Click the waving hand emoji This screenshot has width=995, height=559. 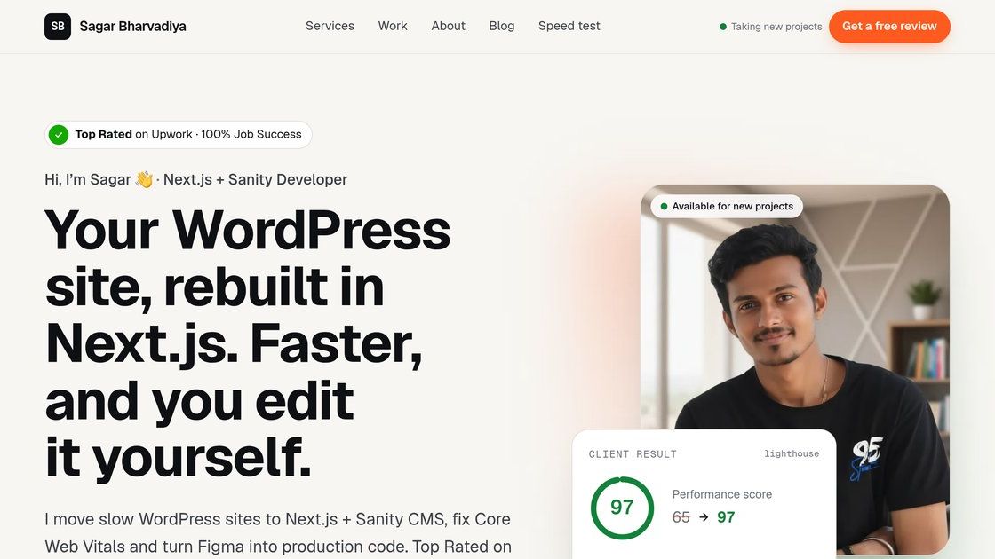144,179
